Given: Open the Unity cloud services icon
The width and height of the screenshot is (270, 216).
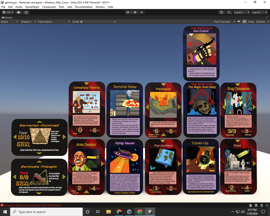Looking at the screenshot, I should click(x=19, y=12).
